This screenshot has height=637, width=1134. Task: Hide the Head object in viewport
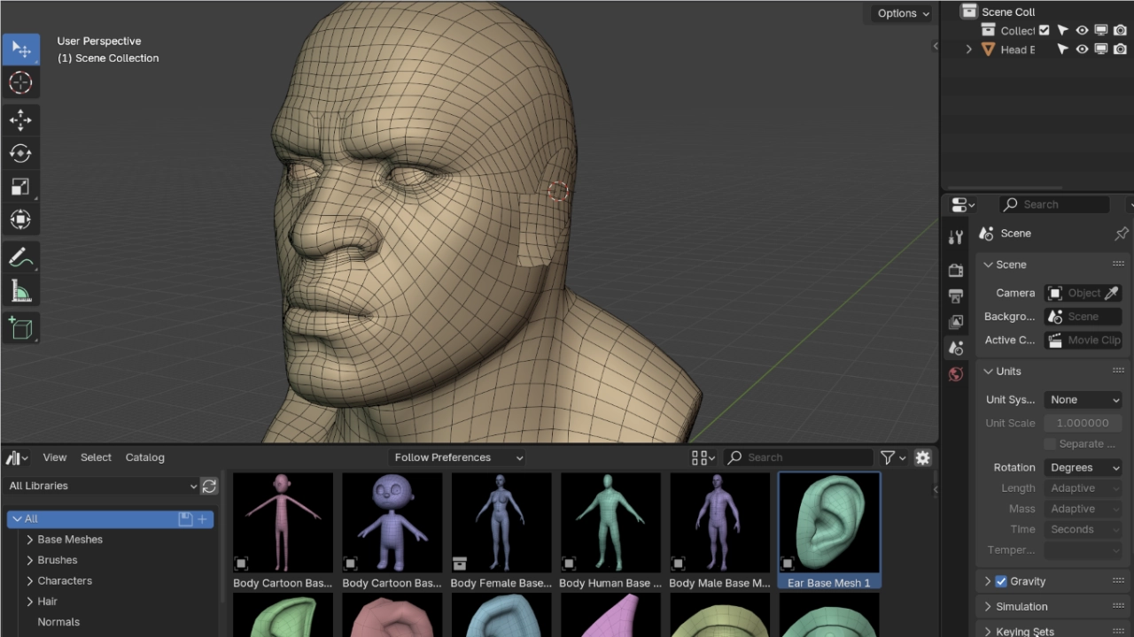click(x=1082, y=50)
